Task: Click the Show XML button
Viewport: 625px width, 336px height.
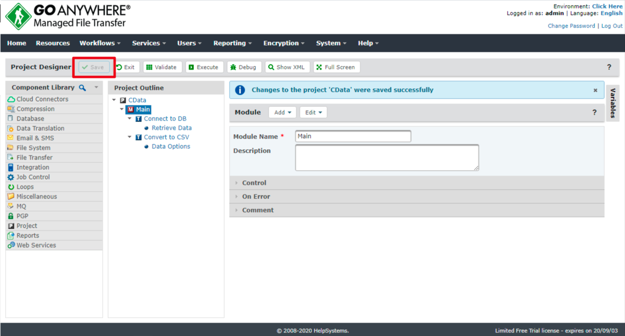Action: tap(287, 67)
